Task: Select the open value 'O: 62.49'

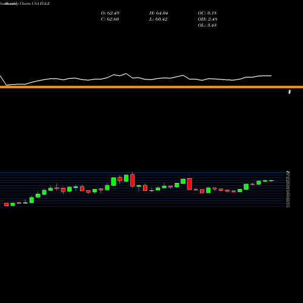Action: 110,13
